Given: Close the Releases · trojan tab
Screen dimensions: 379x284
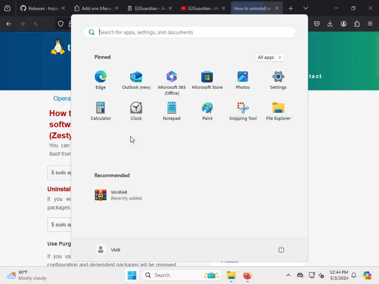Looking at the screenshot, I should [63, 8].
